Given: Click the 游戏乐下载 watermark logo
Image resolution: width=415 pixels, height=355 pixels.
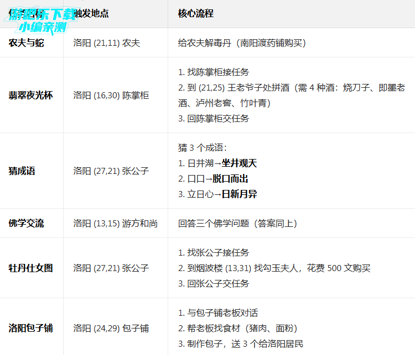Looking at the screenshot, I should click(41, 14).
